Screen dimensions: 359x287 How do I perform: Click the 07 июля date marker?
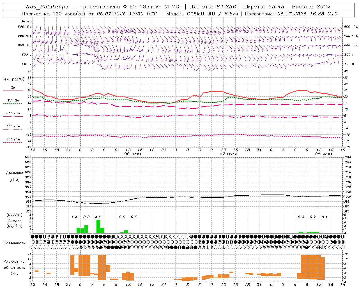228,154
